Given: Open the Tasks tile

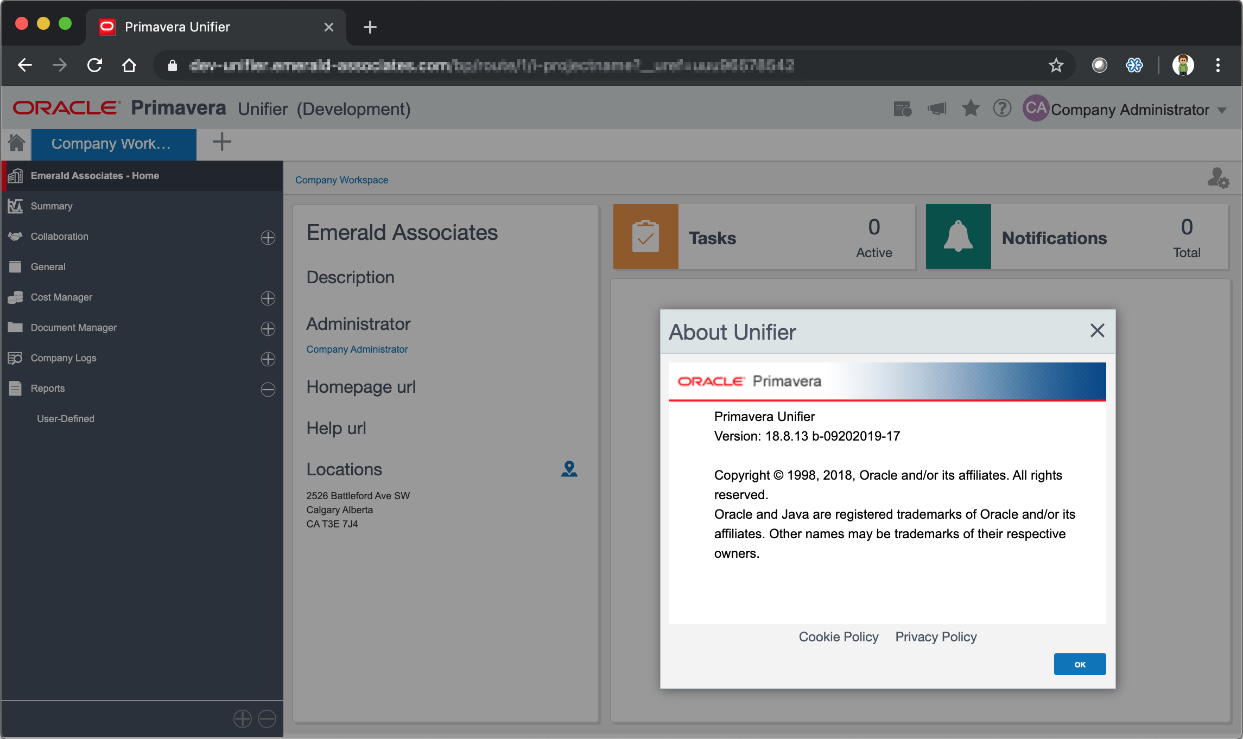Looking at the screenshot, I should tap(764, 237).
